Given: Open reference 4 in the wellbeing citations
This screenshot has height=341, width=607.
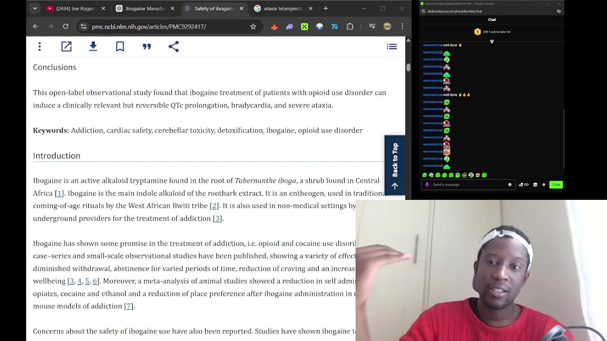Looking at the screenshot, I should click(79, 281).
